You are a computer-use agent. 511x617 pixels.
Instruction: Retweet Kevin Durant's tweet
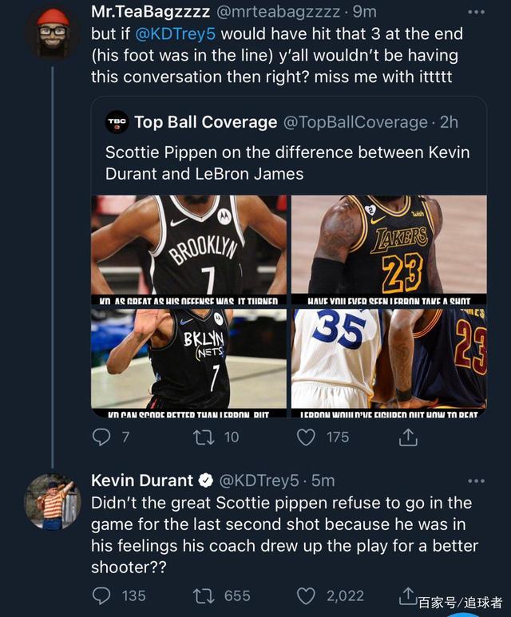(205, 595)
